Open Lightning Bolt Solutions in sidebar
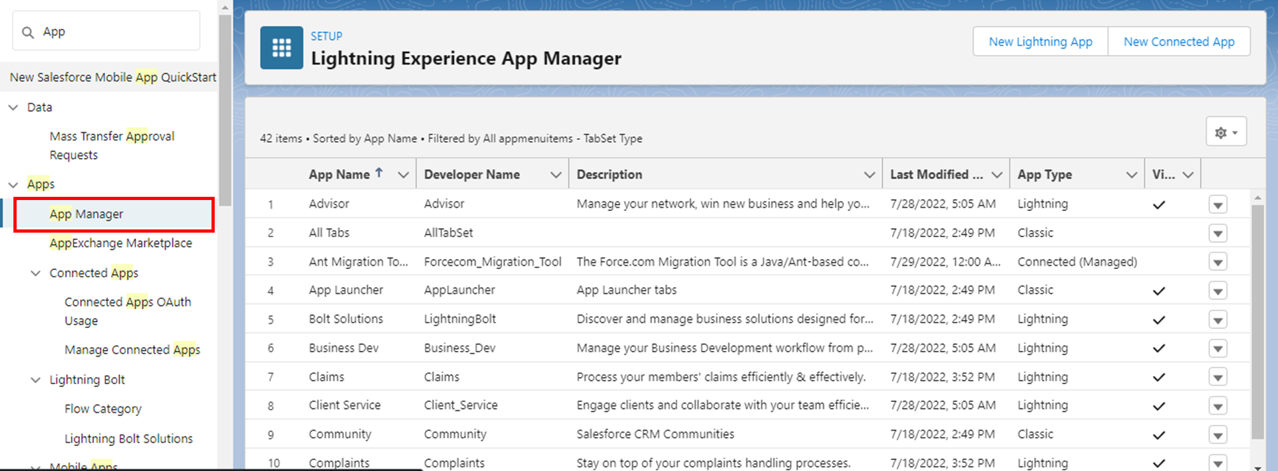Viewport: 1278px width, 471px height. (128, 438)
